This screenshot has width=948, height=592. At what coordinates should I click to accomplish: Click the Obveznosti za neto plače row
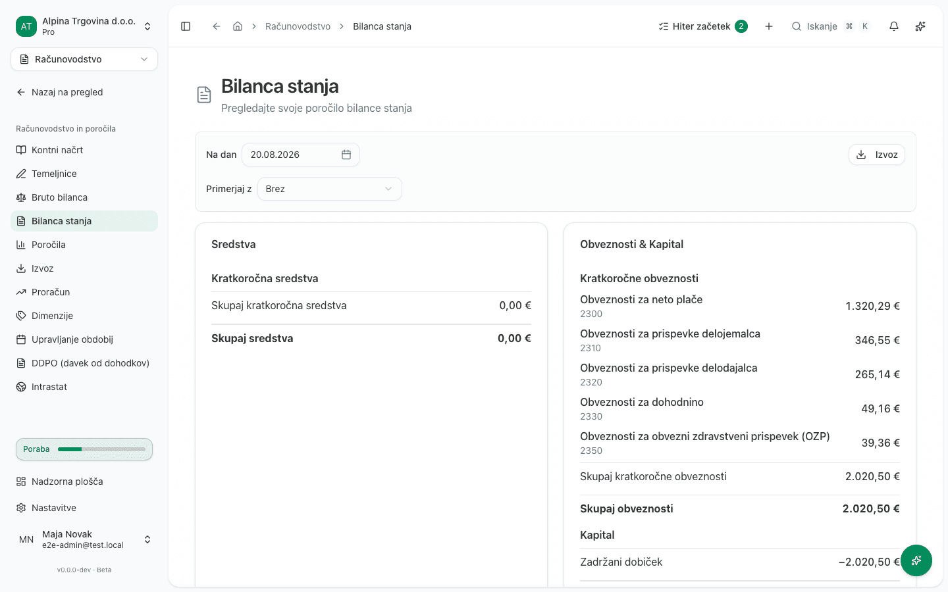tap(740, 306)
